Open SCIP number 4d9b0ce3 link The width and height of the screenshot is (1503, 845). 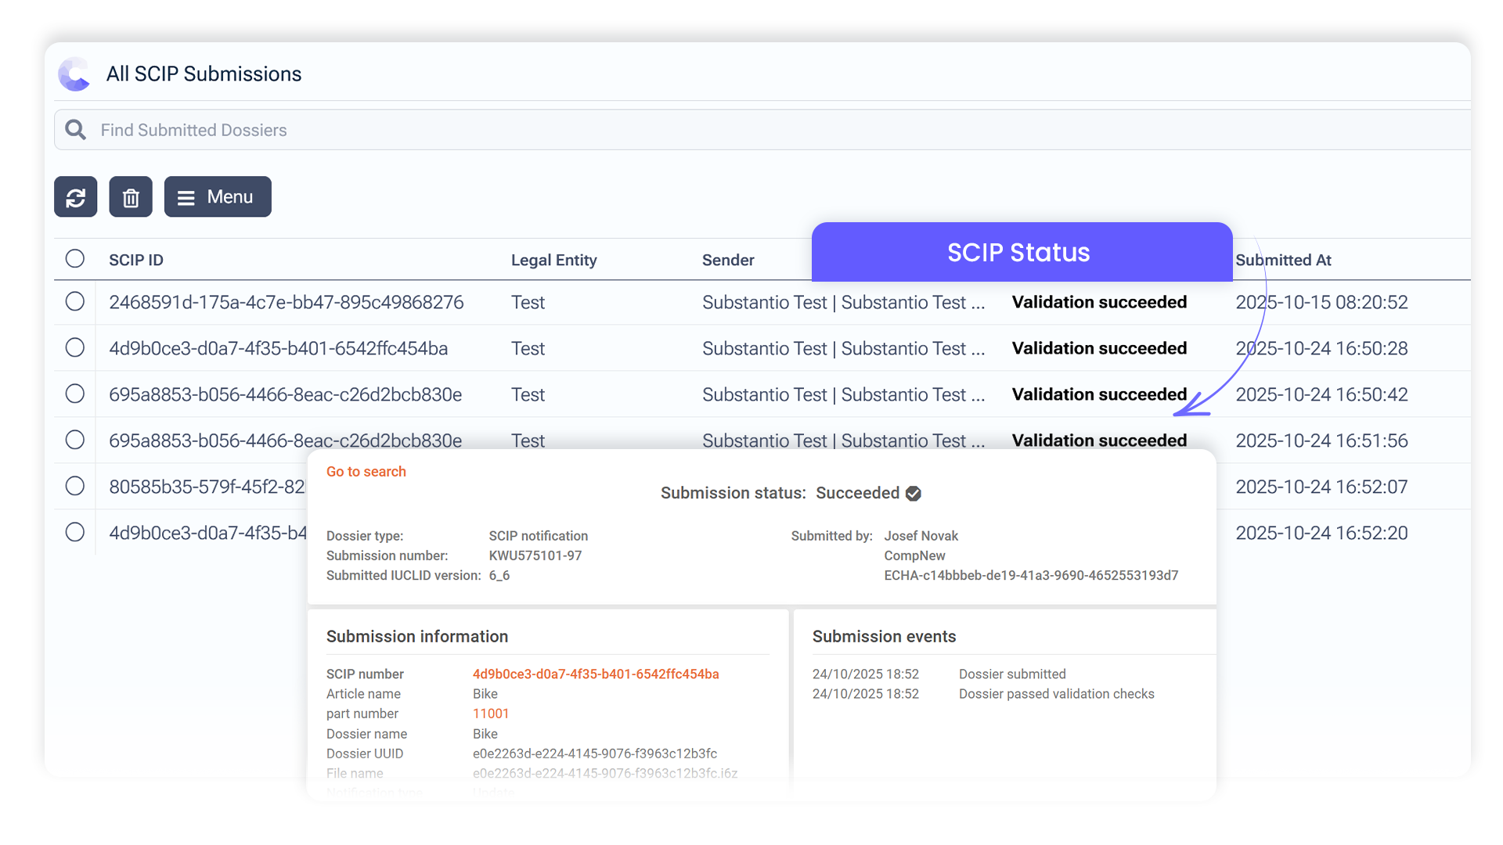(596, 674)
